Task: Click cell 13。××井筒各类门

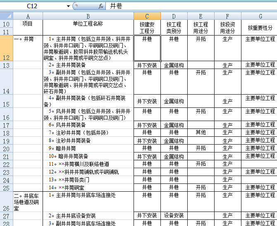Action: pos(88,180)
